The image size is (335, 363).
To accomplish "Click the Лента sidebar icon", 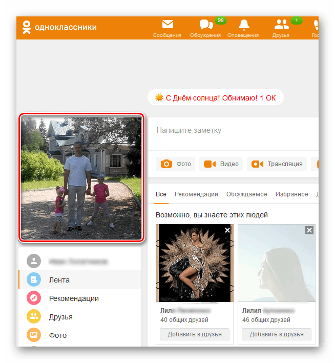I will coord(34,279).
